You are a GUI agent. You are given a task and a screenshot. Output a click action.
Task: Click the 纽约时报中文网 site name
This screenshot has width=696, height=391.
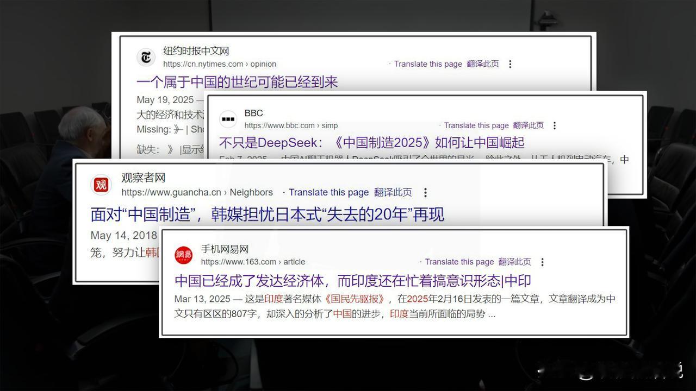(196, 51)
